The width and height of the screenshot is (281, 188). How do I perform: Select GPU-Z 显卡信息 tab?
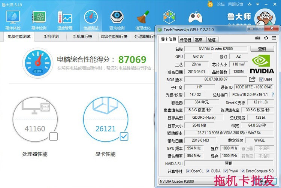tap(169, 39)
